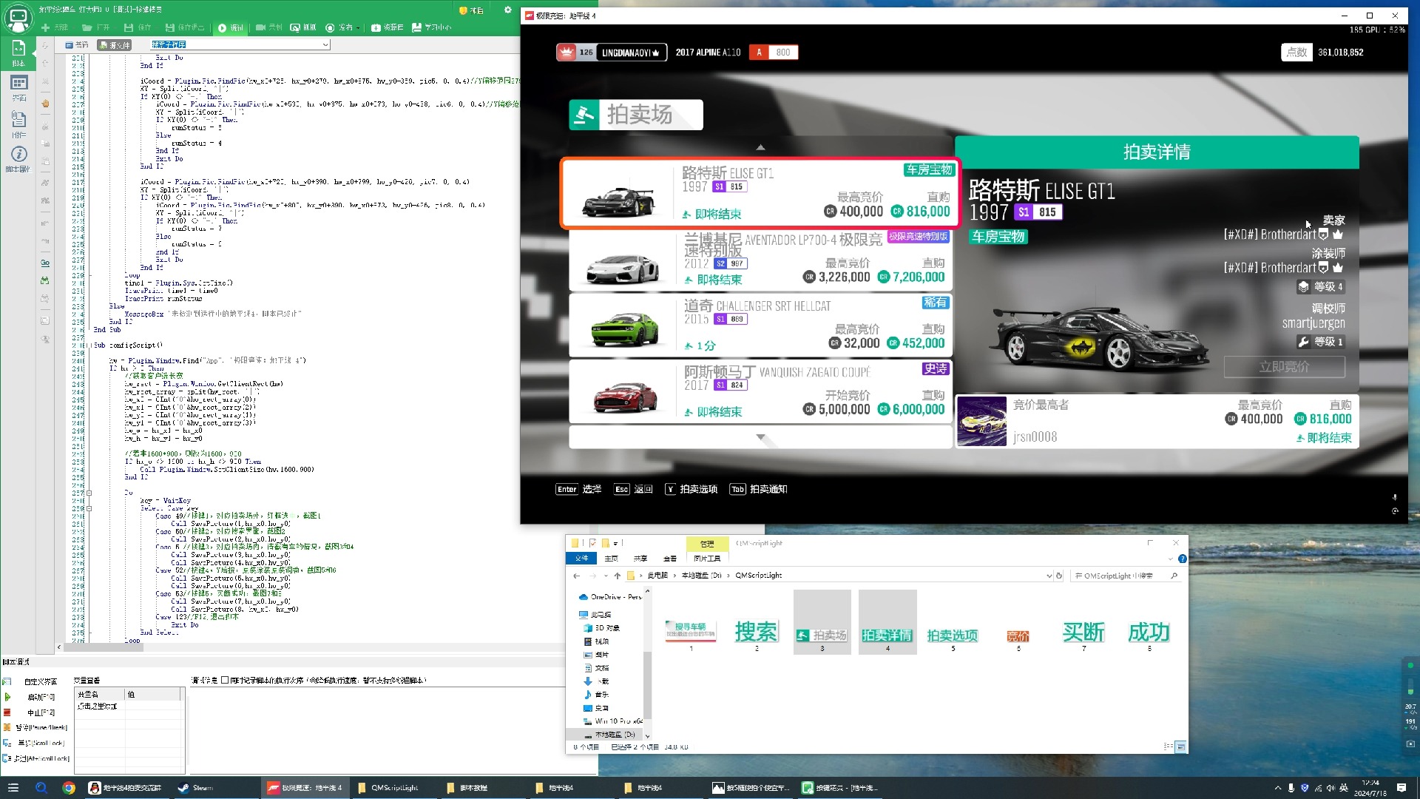This screenshot has height=799, width=1420.
Task: Click the robot logo of the script editor
Action: 18,18
